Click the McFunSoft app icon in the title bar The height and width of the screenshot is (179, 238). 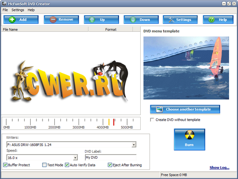4,3
